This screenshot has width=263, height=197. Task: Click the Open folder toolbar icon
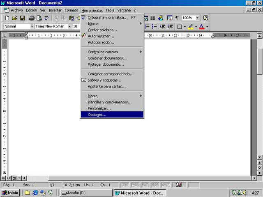pyautogui.click(x=15, y=18)
